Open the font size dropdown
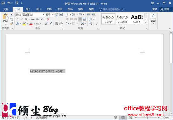 53,15
